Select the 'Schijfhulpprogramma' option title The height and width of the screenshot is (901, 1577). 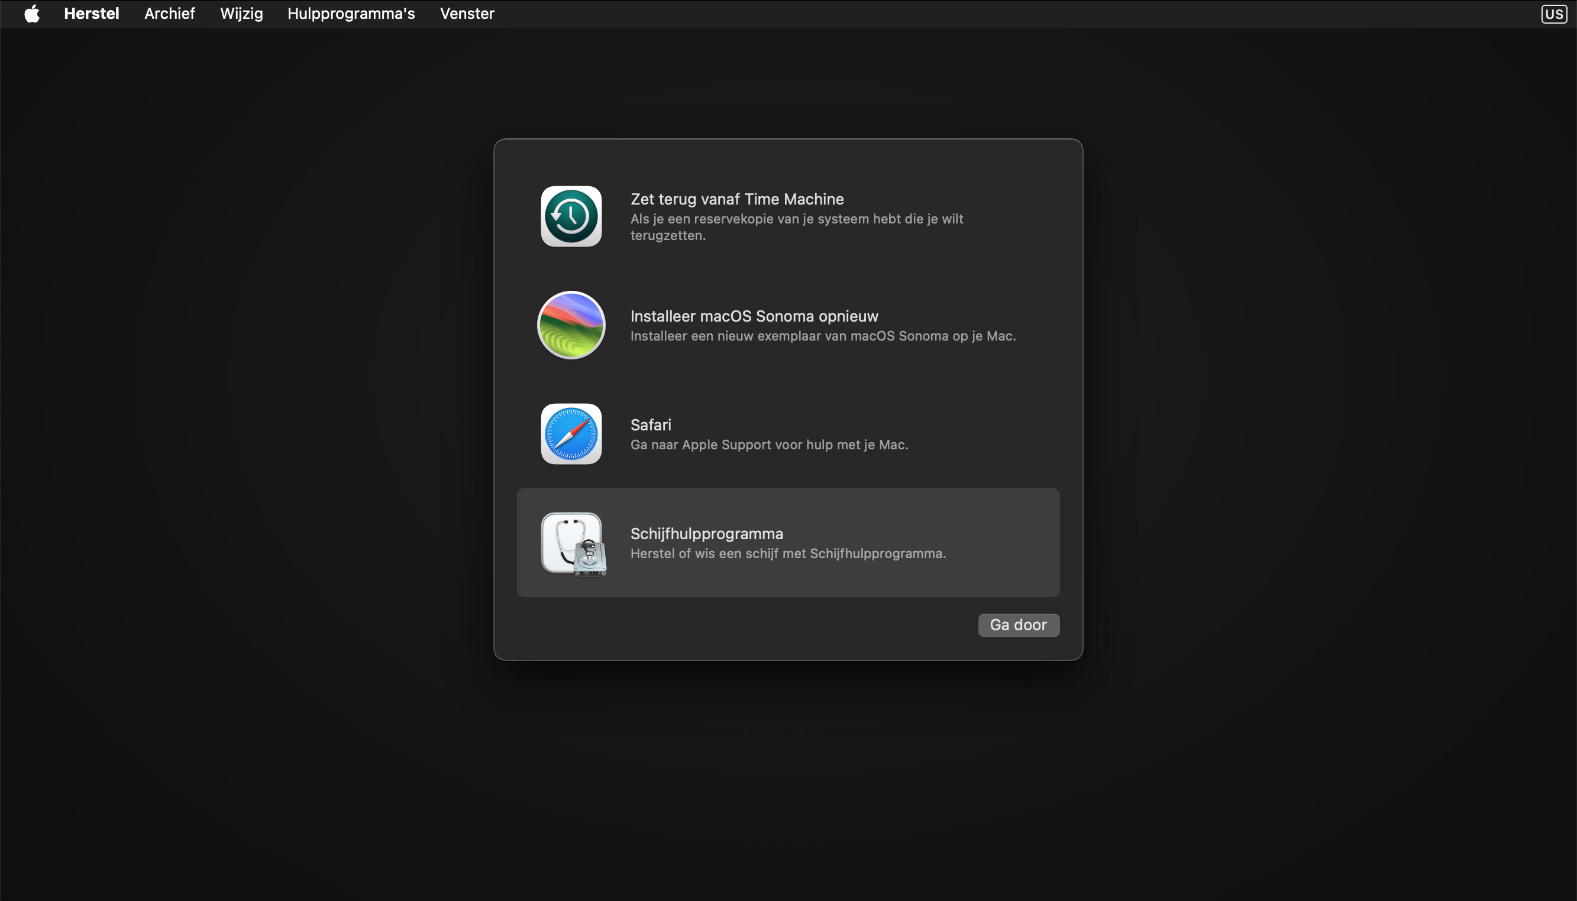(x=706, y=534)
